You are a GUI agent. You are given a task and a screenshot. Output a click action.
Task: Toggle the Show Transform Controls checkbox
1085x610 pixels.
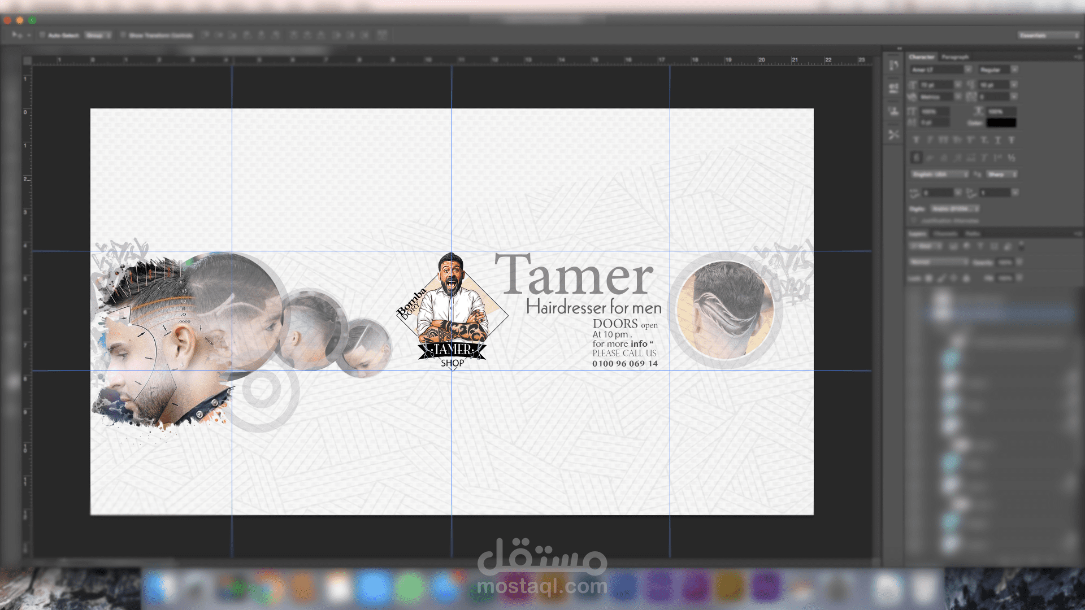coord(123,35)
